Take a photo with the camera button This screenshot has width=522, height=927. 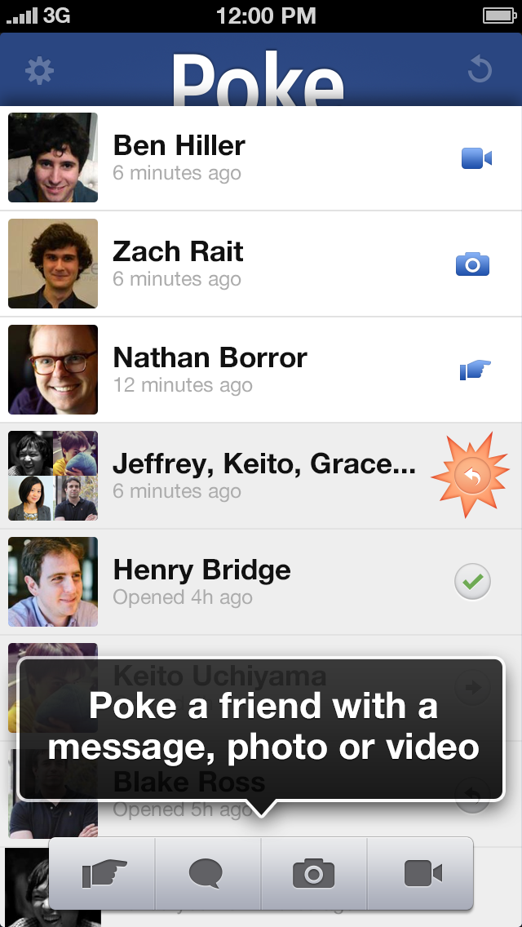[313, 875]
